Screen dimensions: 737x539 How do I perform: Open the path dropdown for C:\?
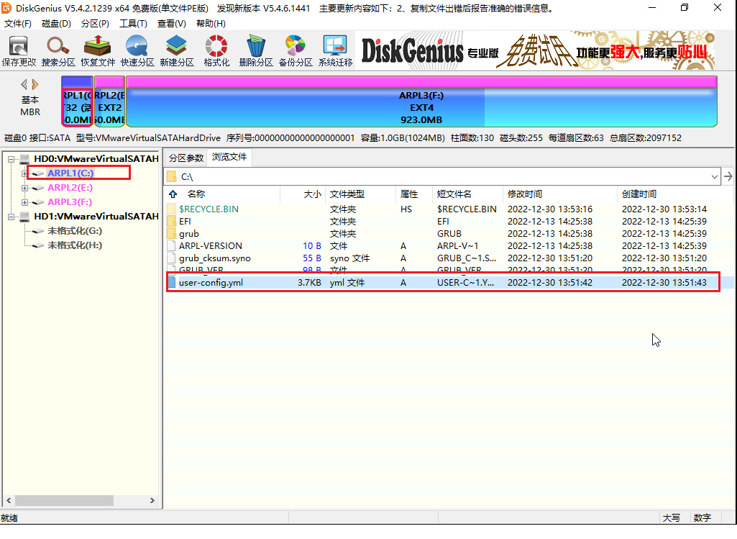pos(715,177)
